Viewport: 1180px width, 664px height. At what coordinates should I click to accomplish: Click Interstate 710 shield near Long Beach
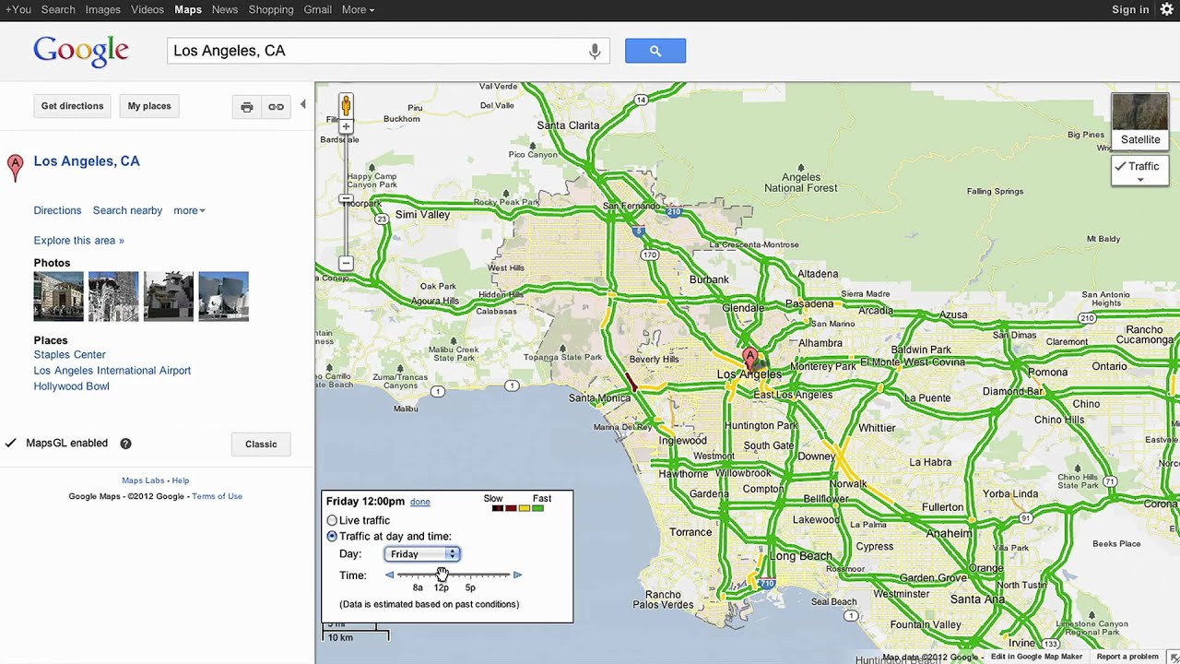tap(766, 584)
